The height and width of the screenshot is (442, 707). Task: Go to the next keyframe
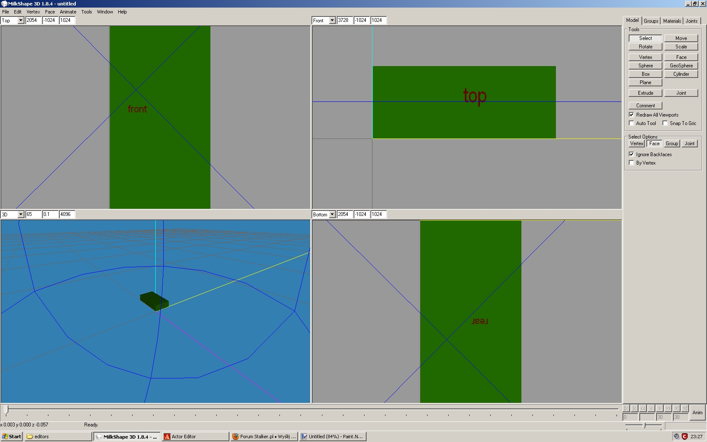[677, 408]
